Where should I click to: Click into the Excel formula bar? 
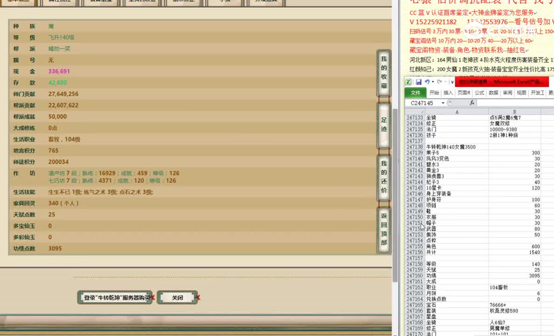click(516, 103)
